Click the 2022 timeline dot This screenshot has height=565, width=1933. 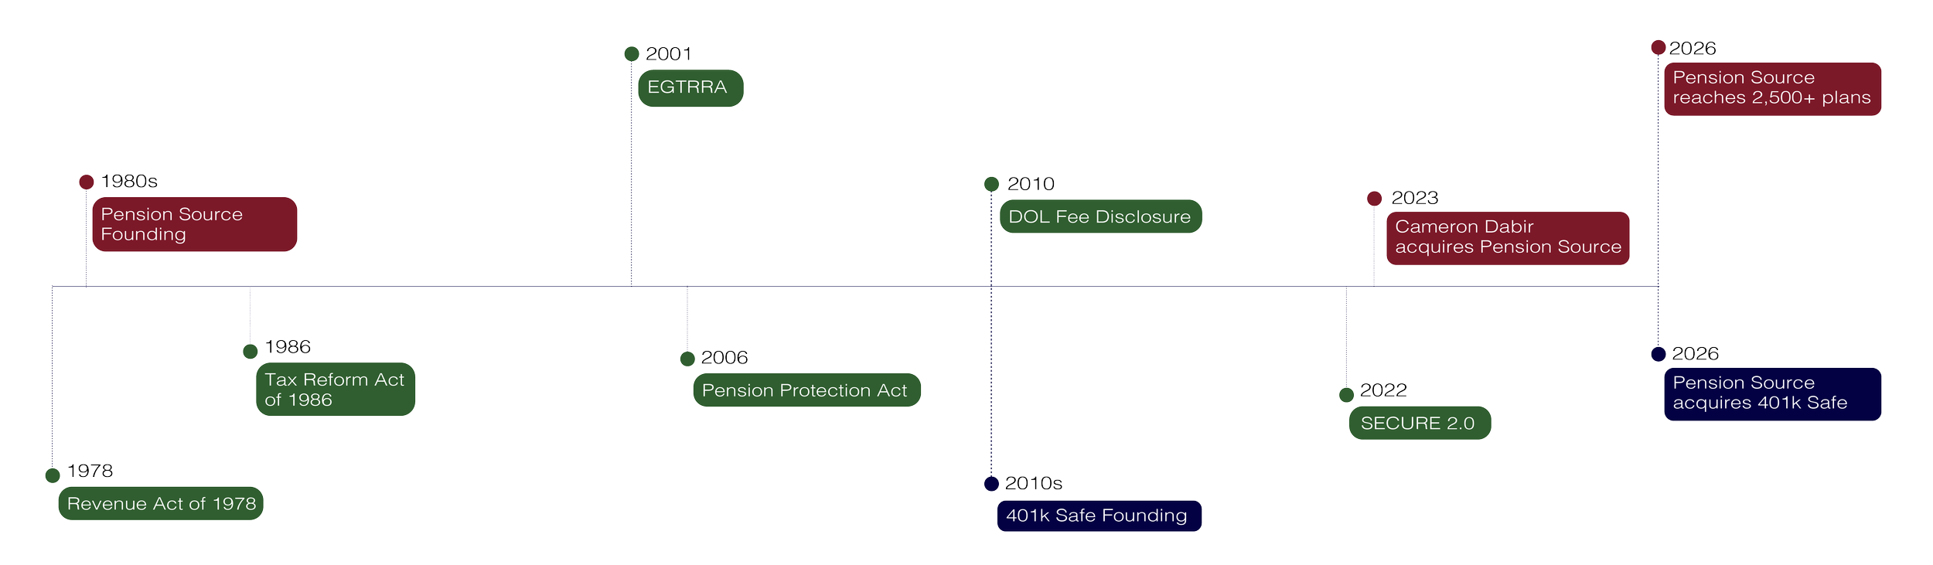[x=1346, y=395]
